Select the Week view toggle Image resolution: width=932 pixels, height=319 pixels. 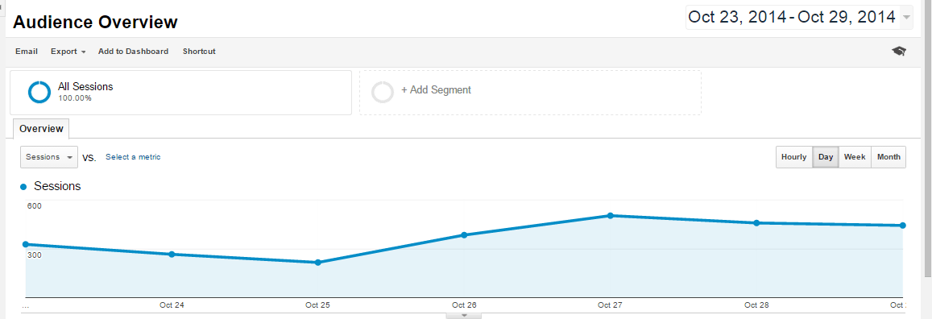tap(855, 157)
